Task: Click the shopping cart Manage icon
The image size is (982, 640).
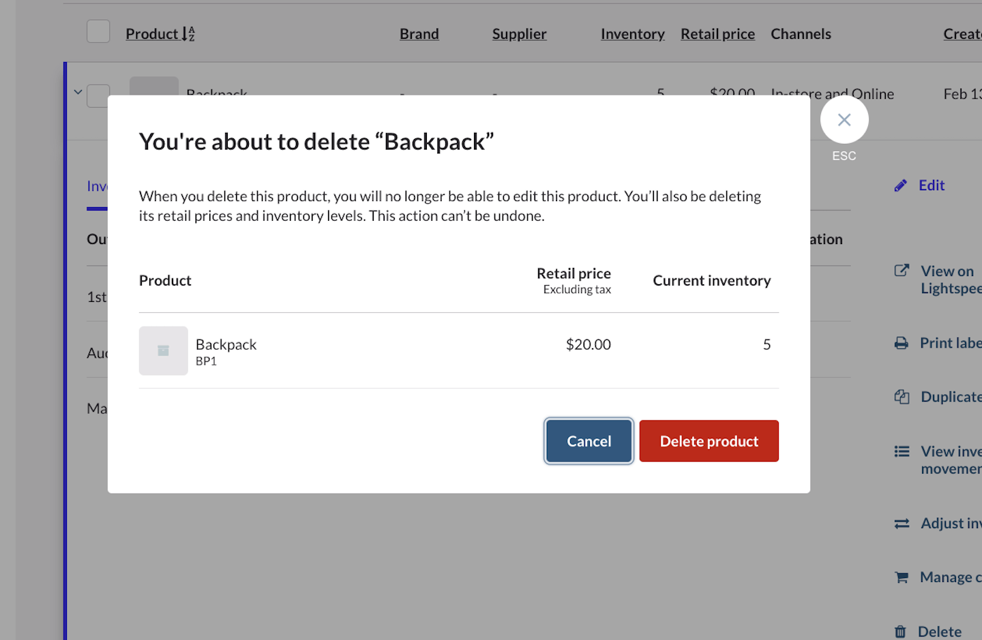Action: [902, 577]
